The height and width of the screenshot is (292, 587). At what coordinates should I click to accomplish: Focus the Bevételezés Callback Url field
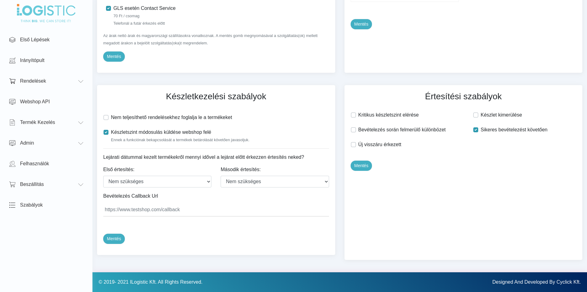[216, 210]
